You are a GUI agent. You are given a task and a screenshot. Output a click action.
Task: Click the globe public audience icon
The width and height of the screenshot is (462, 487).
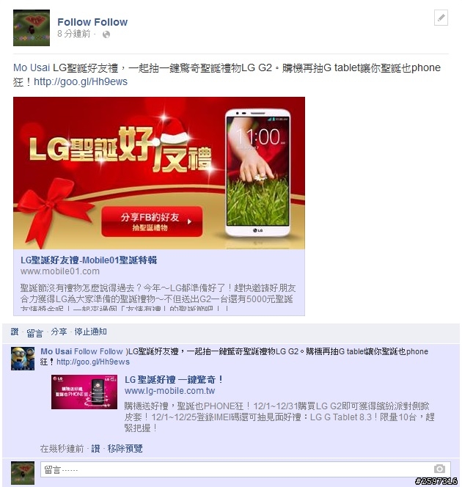coord(106,34)
